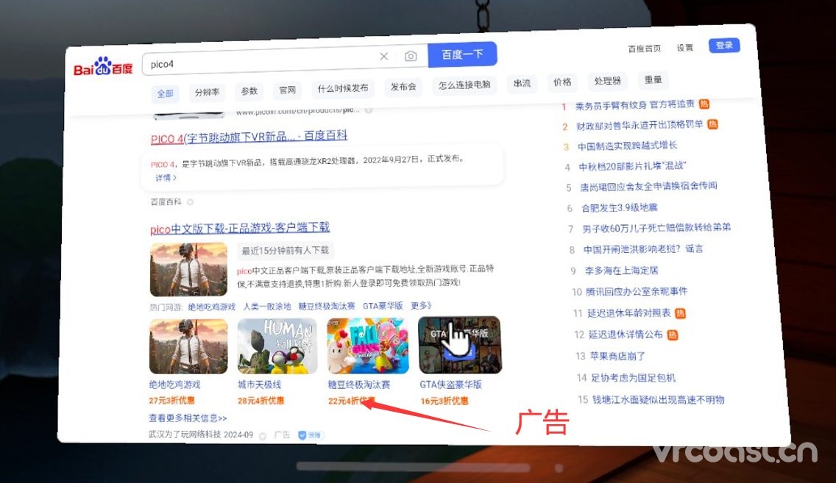Expand 详情 in the PICO 4 summary
This screenshot has width=836, height=483.
166,178
